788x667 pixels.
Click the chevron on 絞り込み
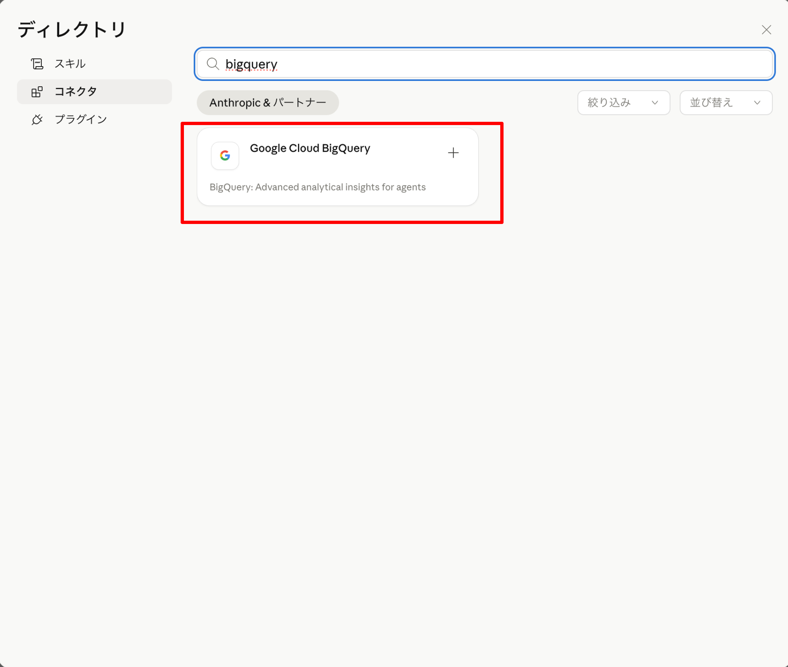[x=655, y=103]
